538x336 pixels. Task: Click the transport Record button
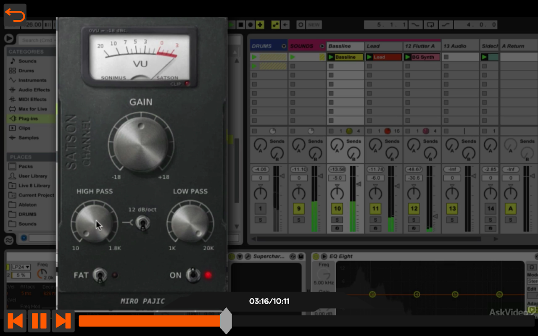pyautogui.click(x=251, y=25)
